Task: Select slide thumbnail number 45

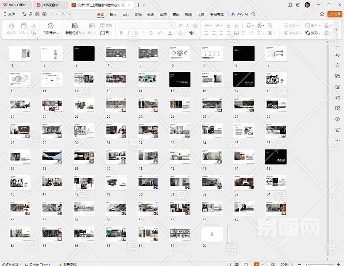Action: [275, 157]
